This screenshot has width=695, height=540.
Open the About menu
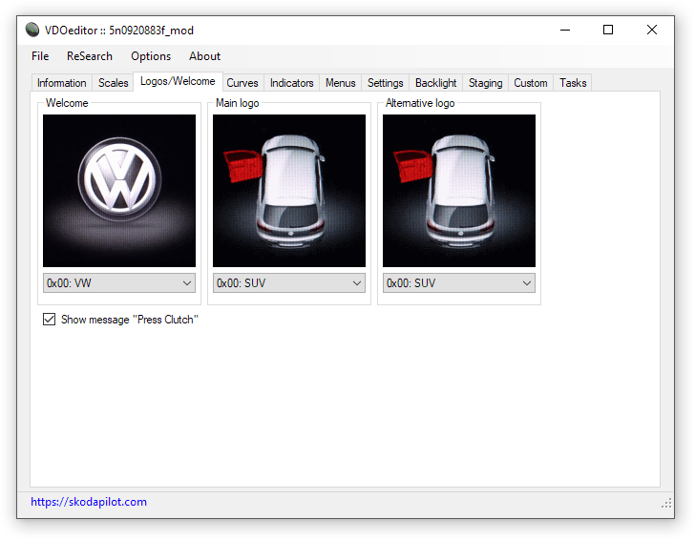(204, 56)
